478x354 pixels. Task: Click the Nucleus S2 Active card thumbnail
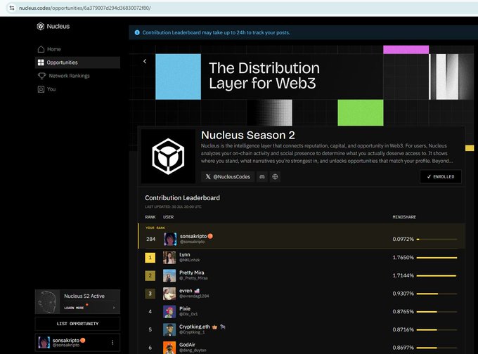(47, 302)
